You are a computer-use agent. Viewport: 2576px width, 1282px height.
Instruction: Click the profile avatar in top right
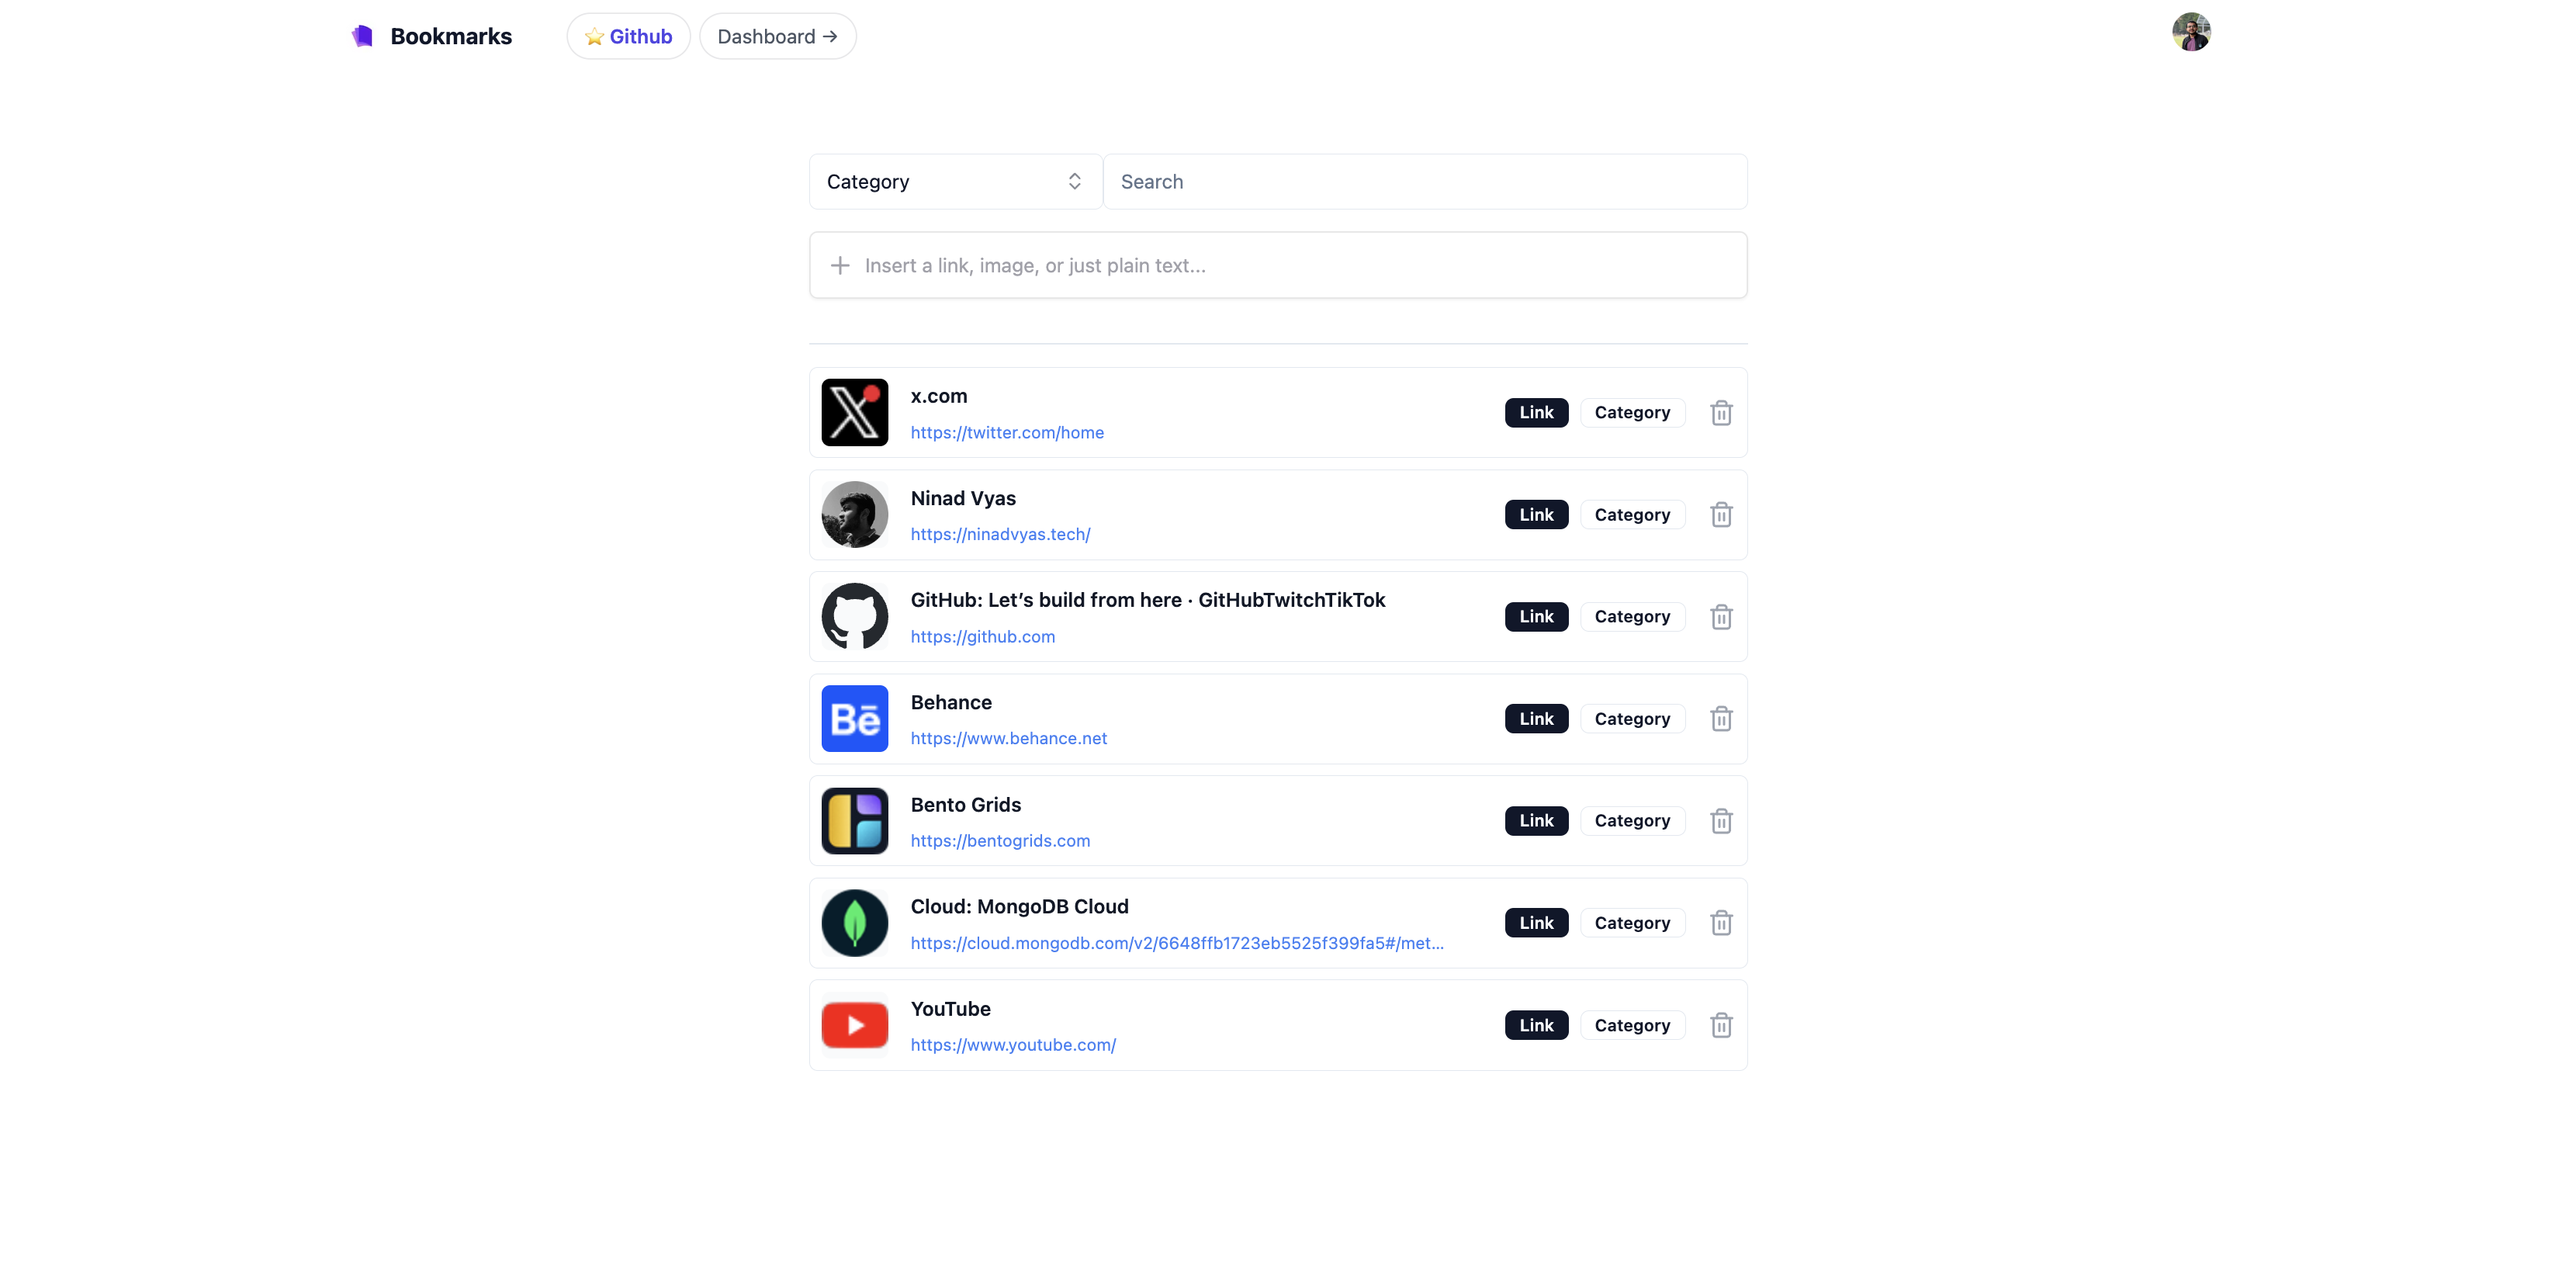pos(2192,32)
